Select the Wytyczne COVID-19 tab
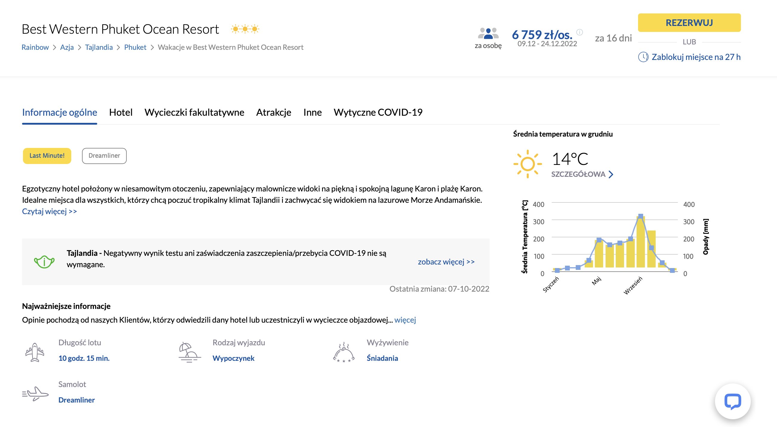 tap(378, 112)
